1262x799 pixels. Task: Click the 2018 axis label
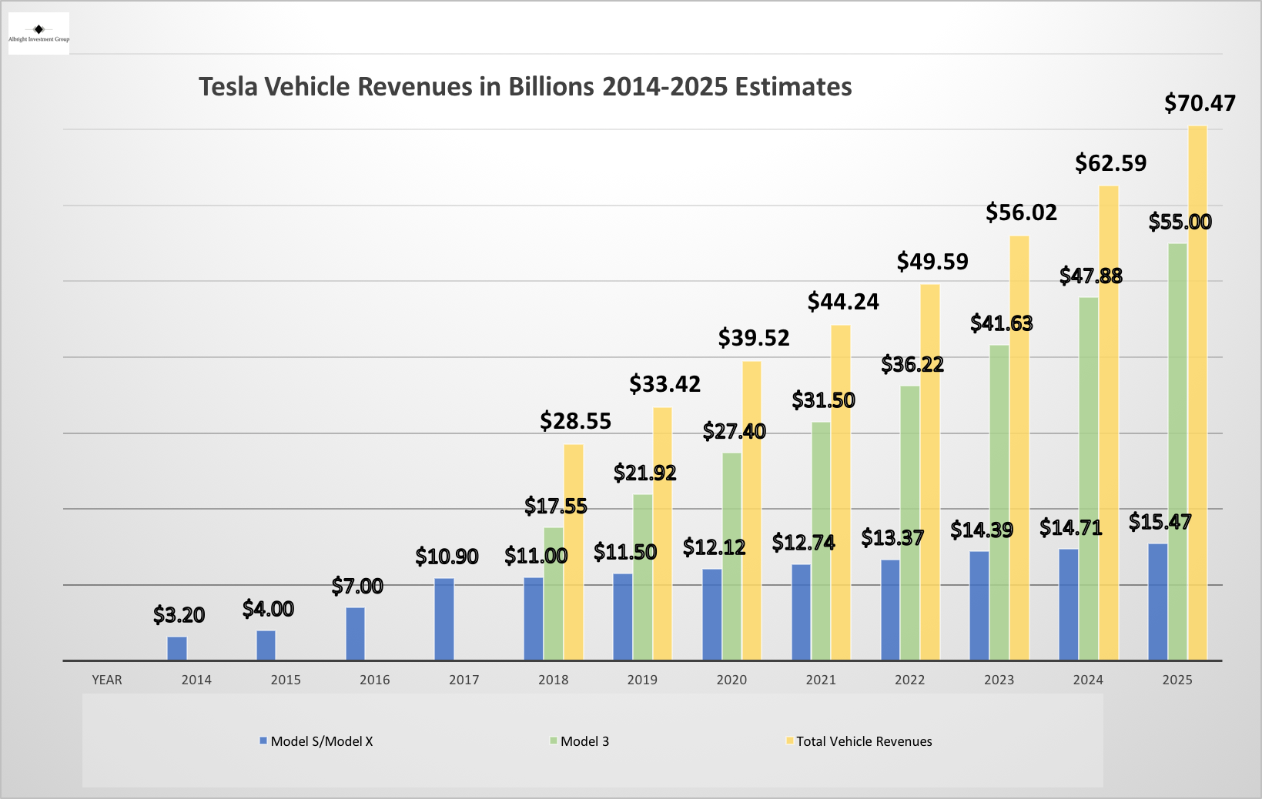pos(553,680)
